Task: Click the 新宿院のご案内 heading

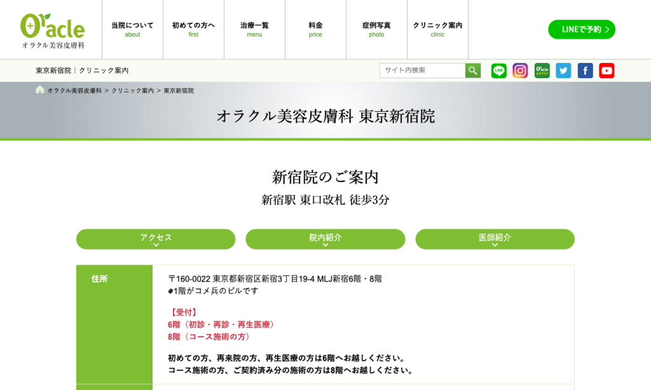Action: [x=325, y=177]
